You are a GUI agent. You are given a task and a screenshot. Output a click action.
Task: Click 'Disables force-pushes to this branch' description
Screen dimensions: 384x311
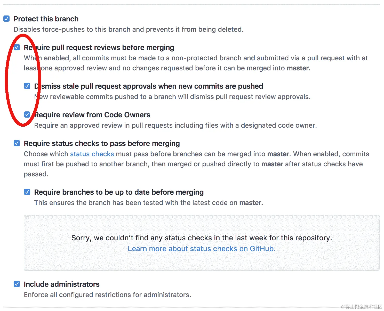point(129,29)
